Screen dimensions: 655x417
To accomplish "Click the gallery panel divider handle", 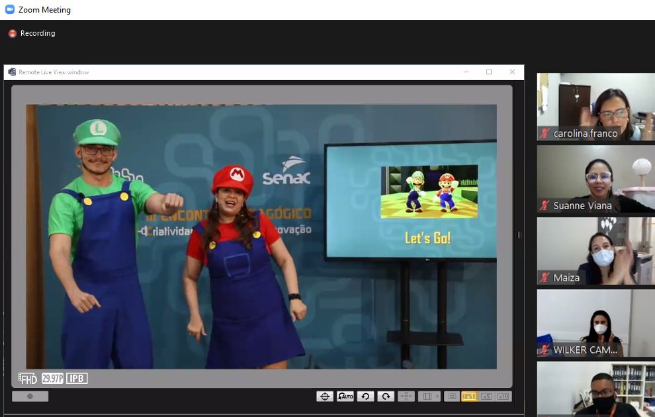I will [x=519, y=235].
